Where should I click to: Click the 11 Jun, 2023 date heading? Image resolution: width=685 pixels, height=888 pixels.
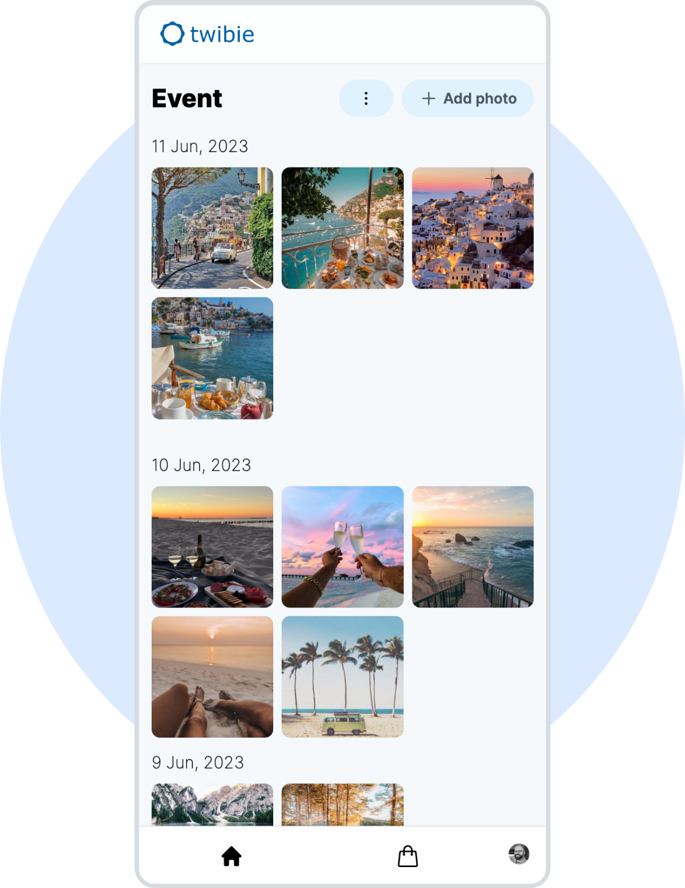pos(200,146)
